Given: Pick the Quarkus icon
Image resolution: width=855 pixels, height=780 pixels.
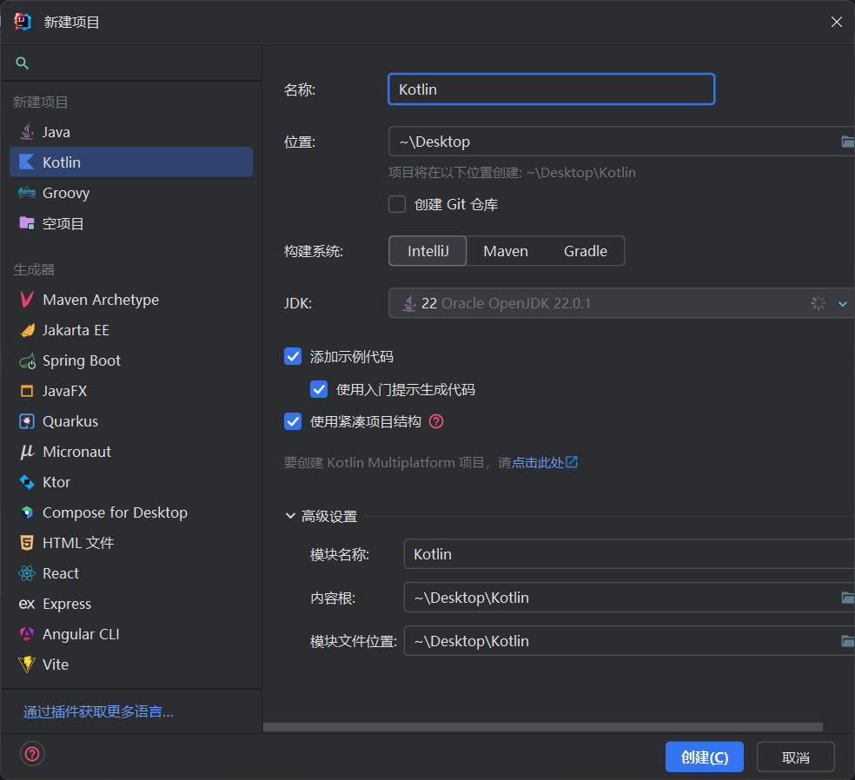Looking at the screenshot, I should 27,421.
